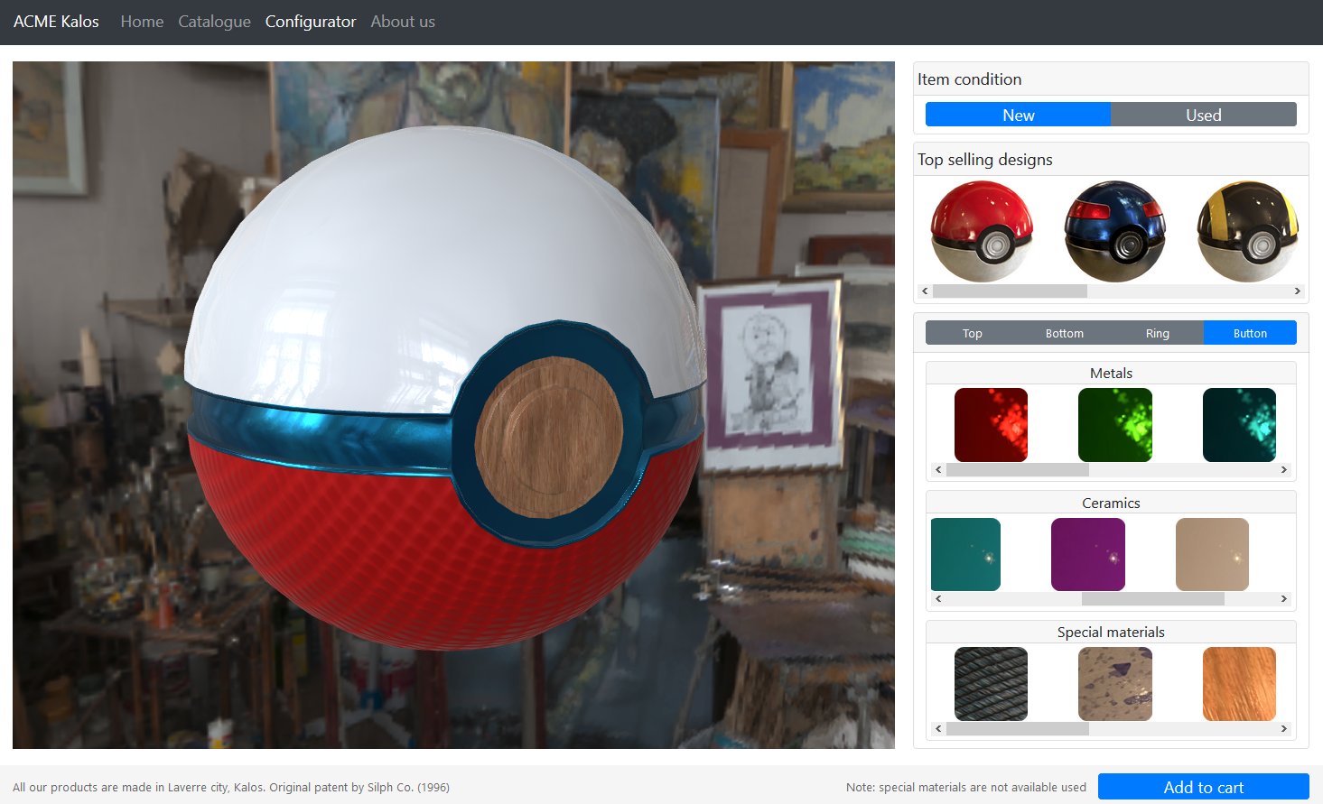This screenshot has width=1323, height=804.
Task: Click the wooden button on the 3D ball
Action: (x=548, y=438)
